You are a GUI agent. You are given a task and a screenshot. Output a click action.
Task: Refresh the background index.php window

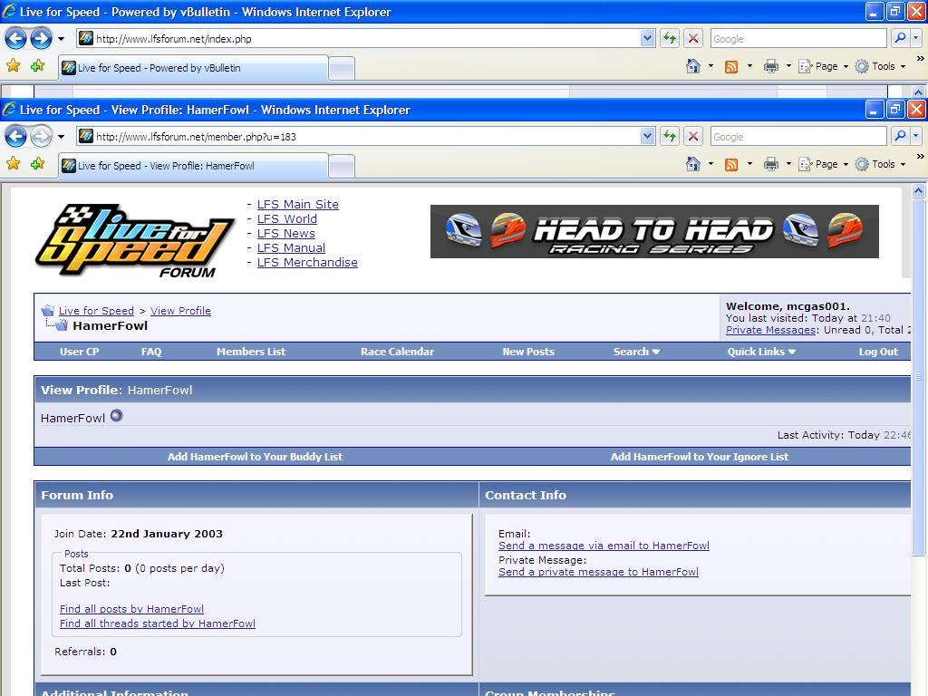(670, 39)
